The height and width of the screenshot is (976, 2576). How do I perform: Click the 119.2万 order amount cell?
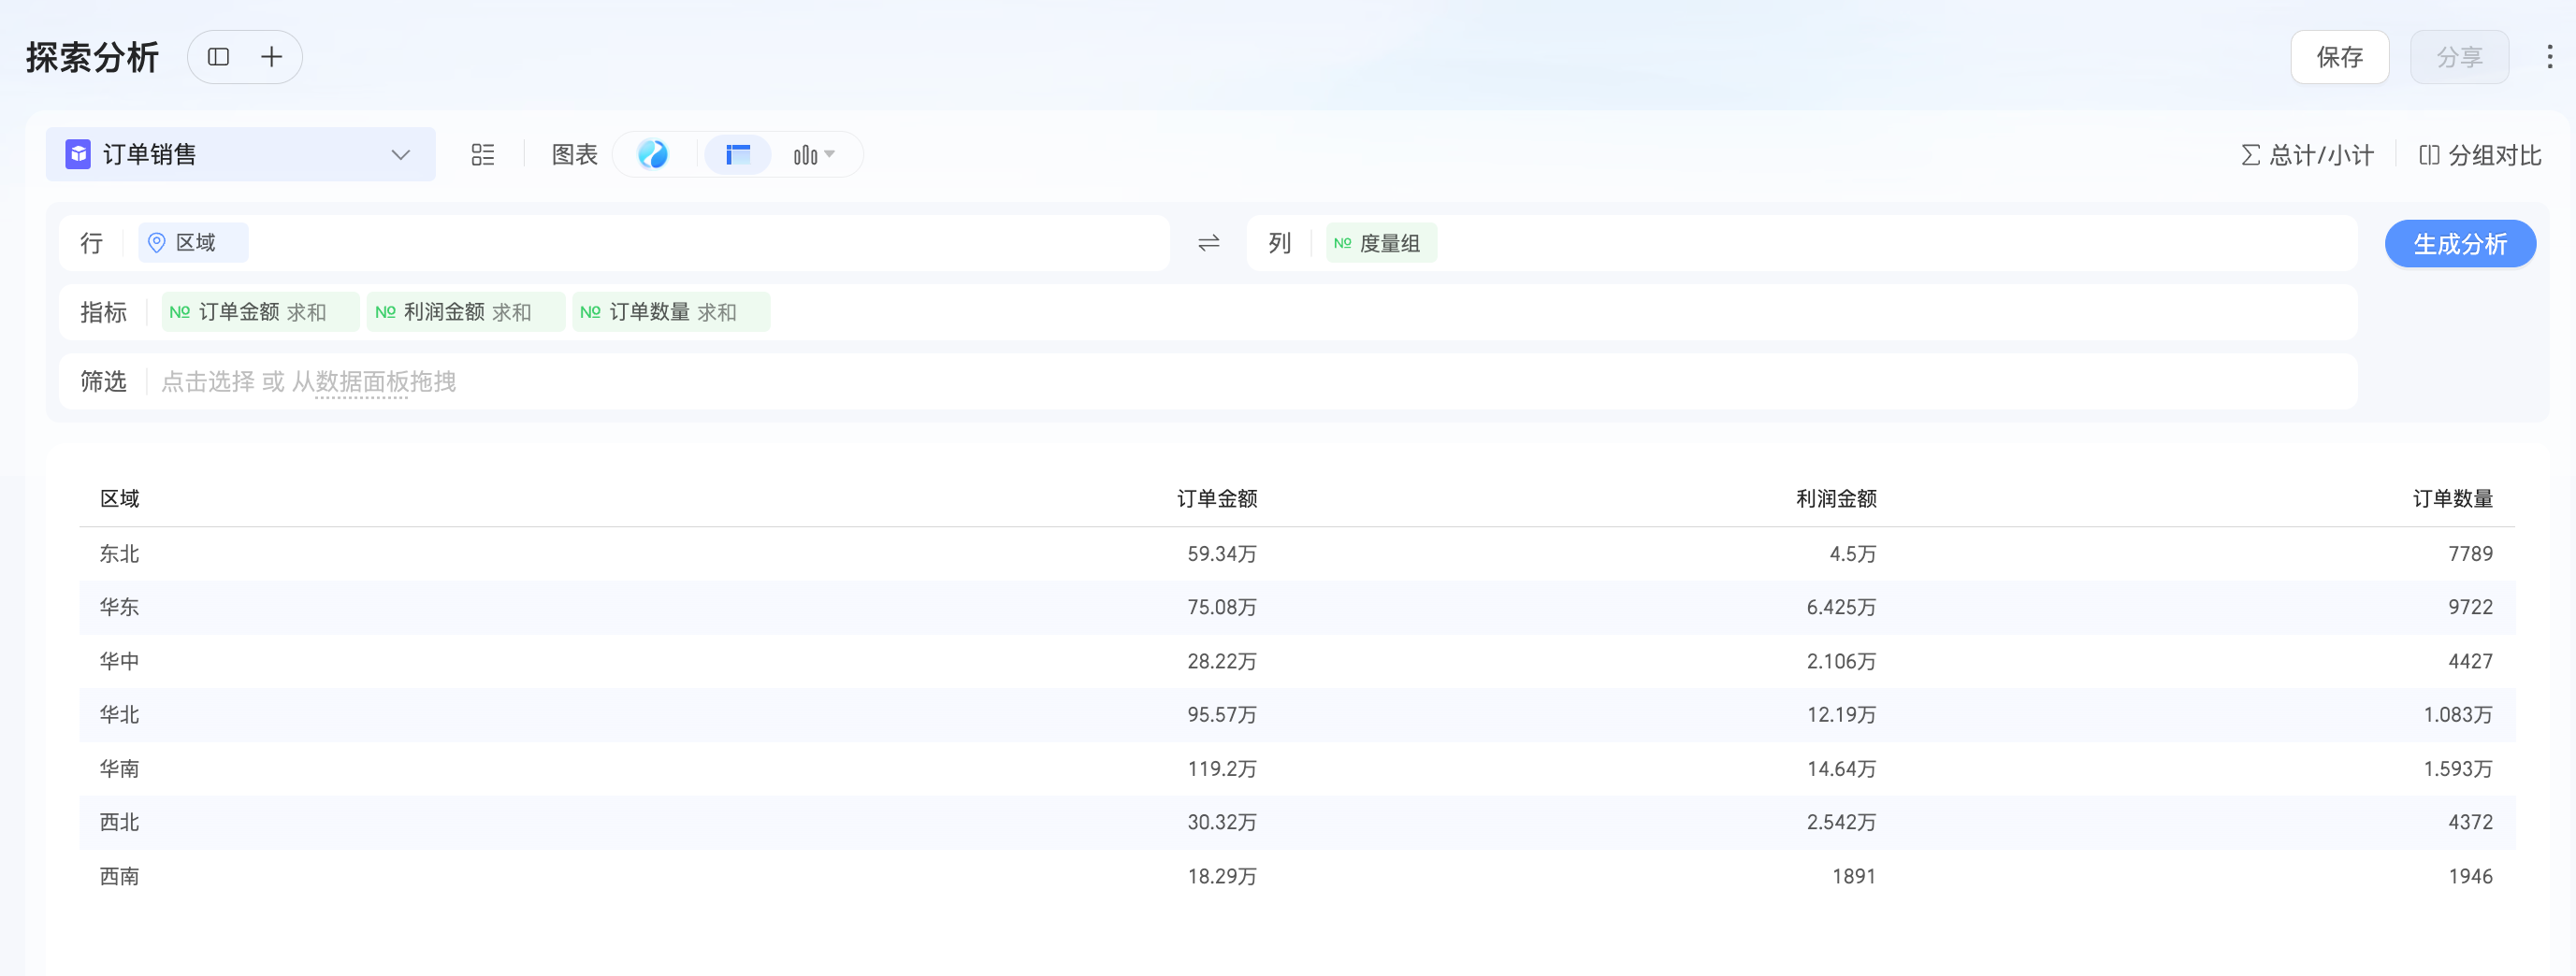[1222, 769]
